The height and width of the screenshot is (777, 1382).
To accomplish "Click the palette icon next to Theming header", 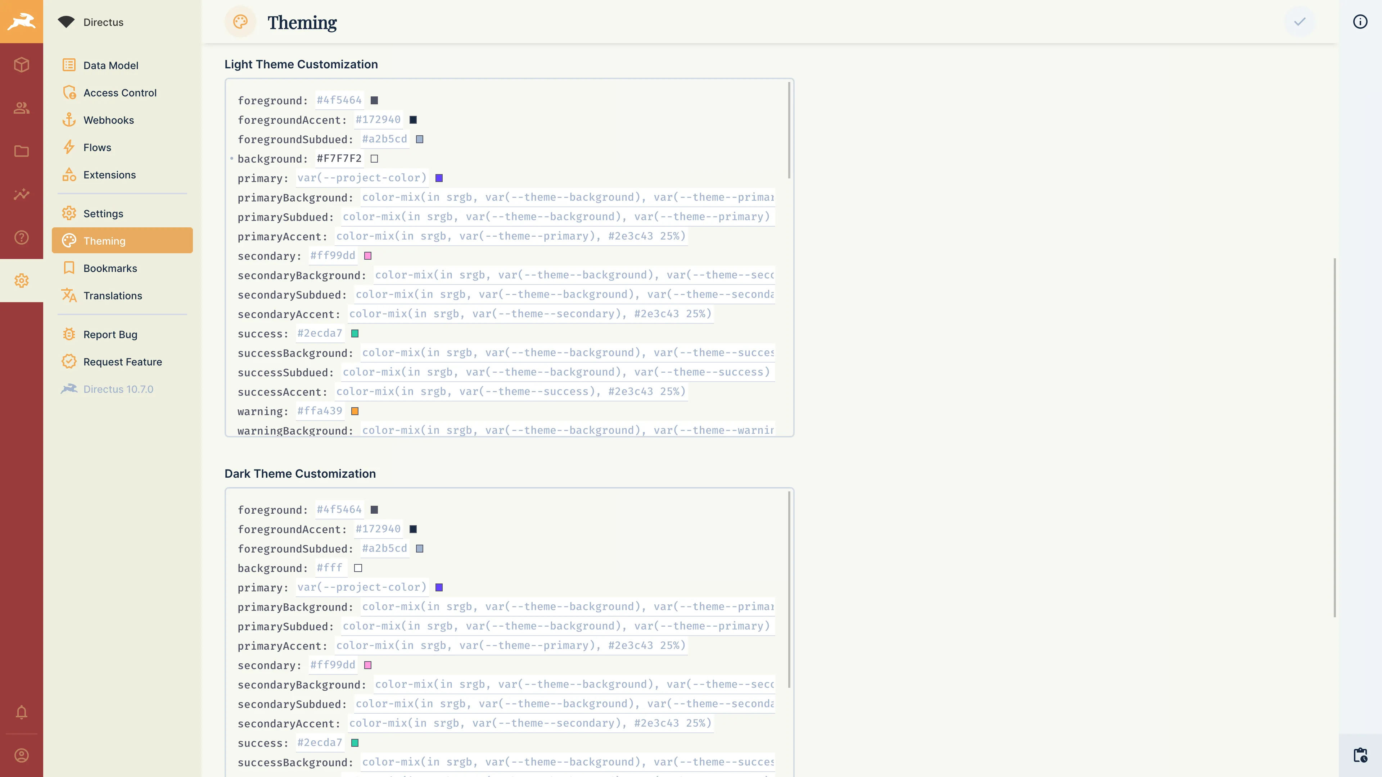I will pos(240,22).
